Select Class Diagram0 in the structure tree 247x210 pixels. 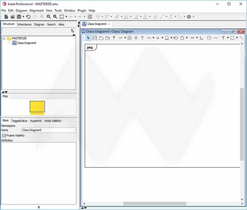point(26,43)
